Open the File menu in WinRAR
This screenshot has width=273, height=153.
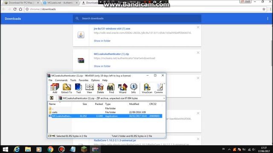coord(50,80)
